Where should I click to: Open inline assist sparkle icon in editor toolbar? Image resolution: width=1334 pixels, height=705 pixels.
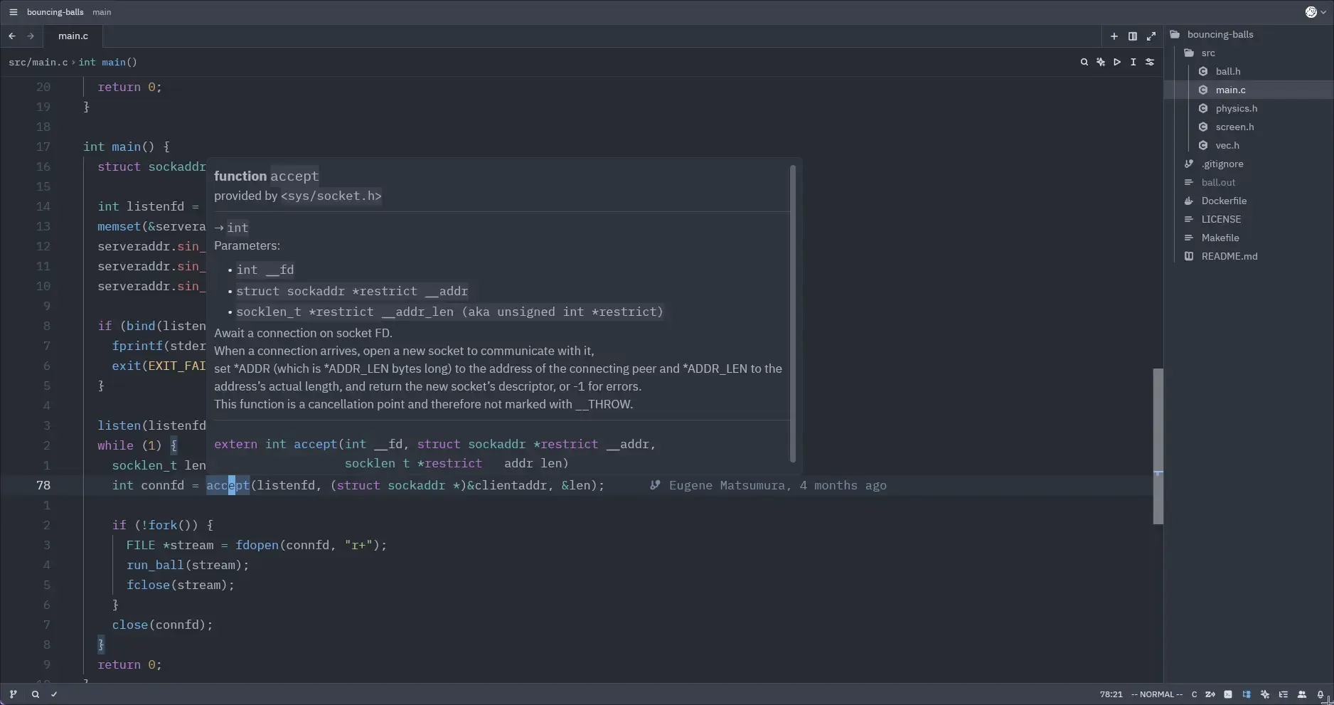pos(1101,62)
